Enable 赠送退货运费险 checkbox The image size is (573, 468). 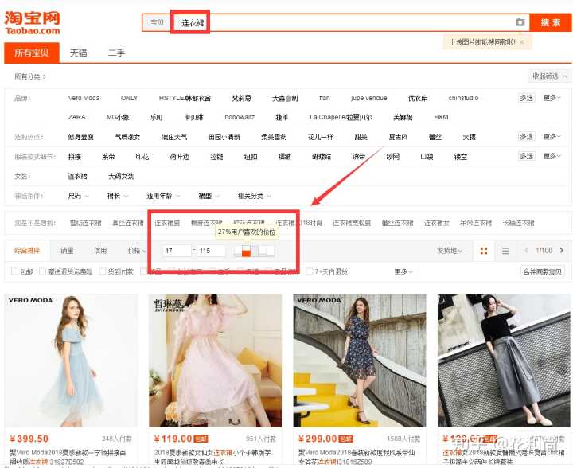(x=41, y=271)
